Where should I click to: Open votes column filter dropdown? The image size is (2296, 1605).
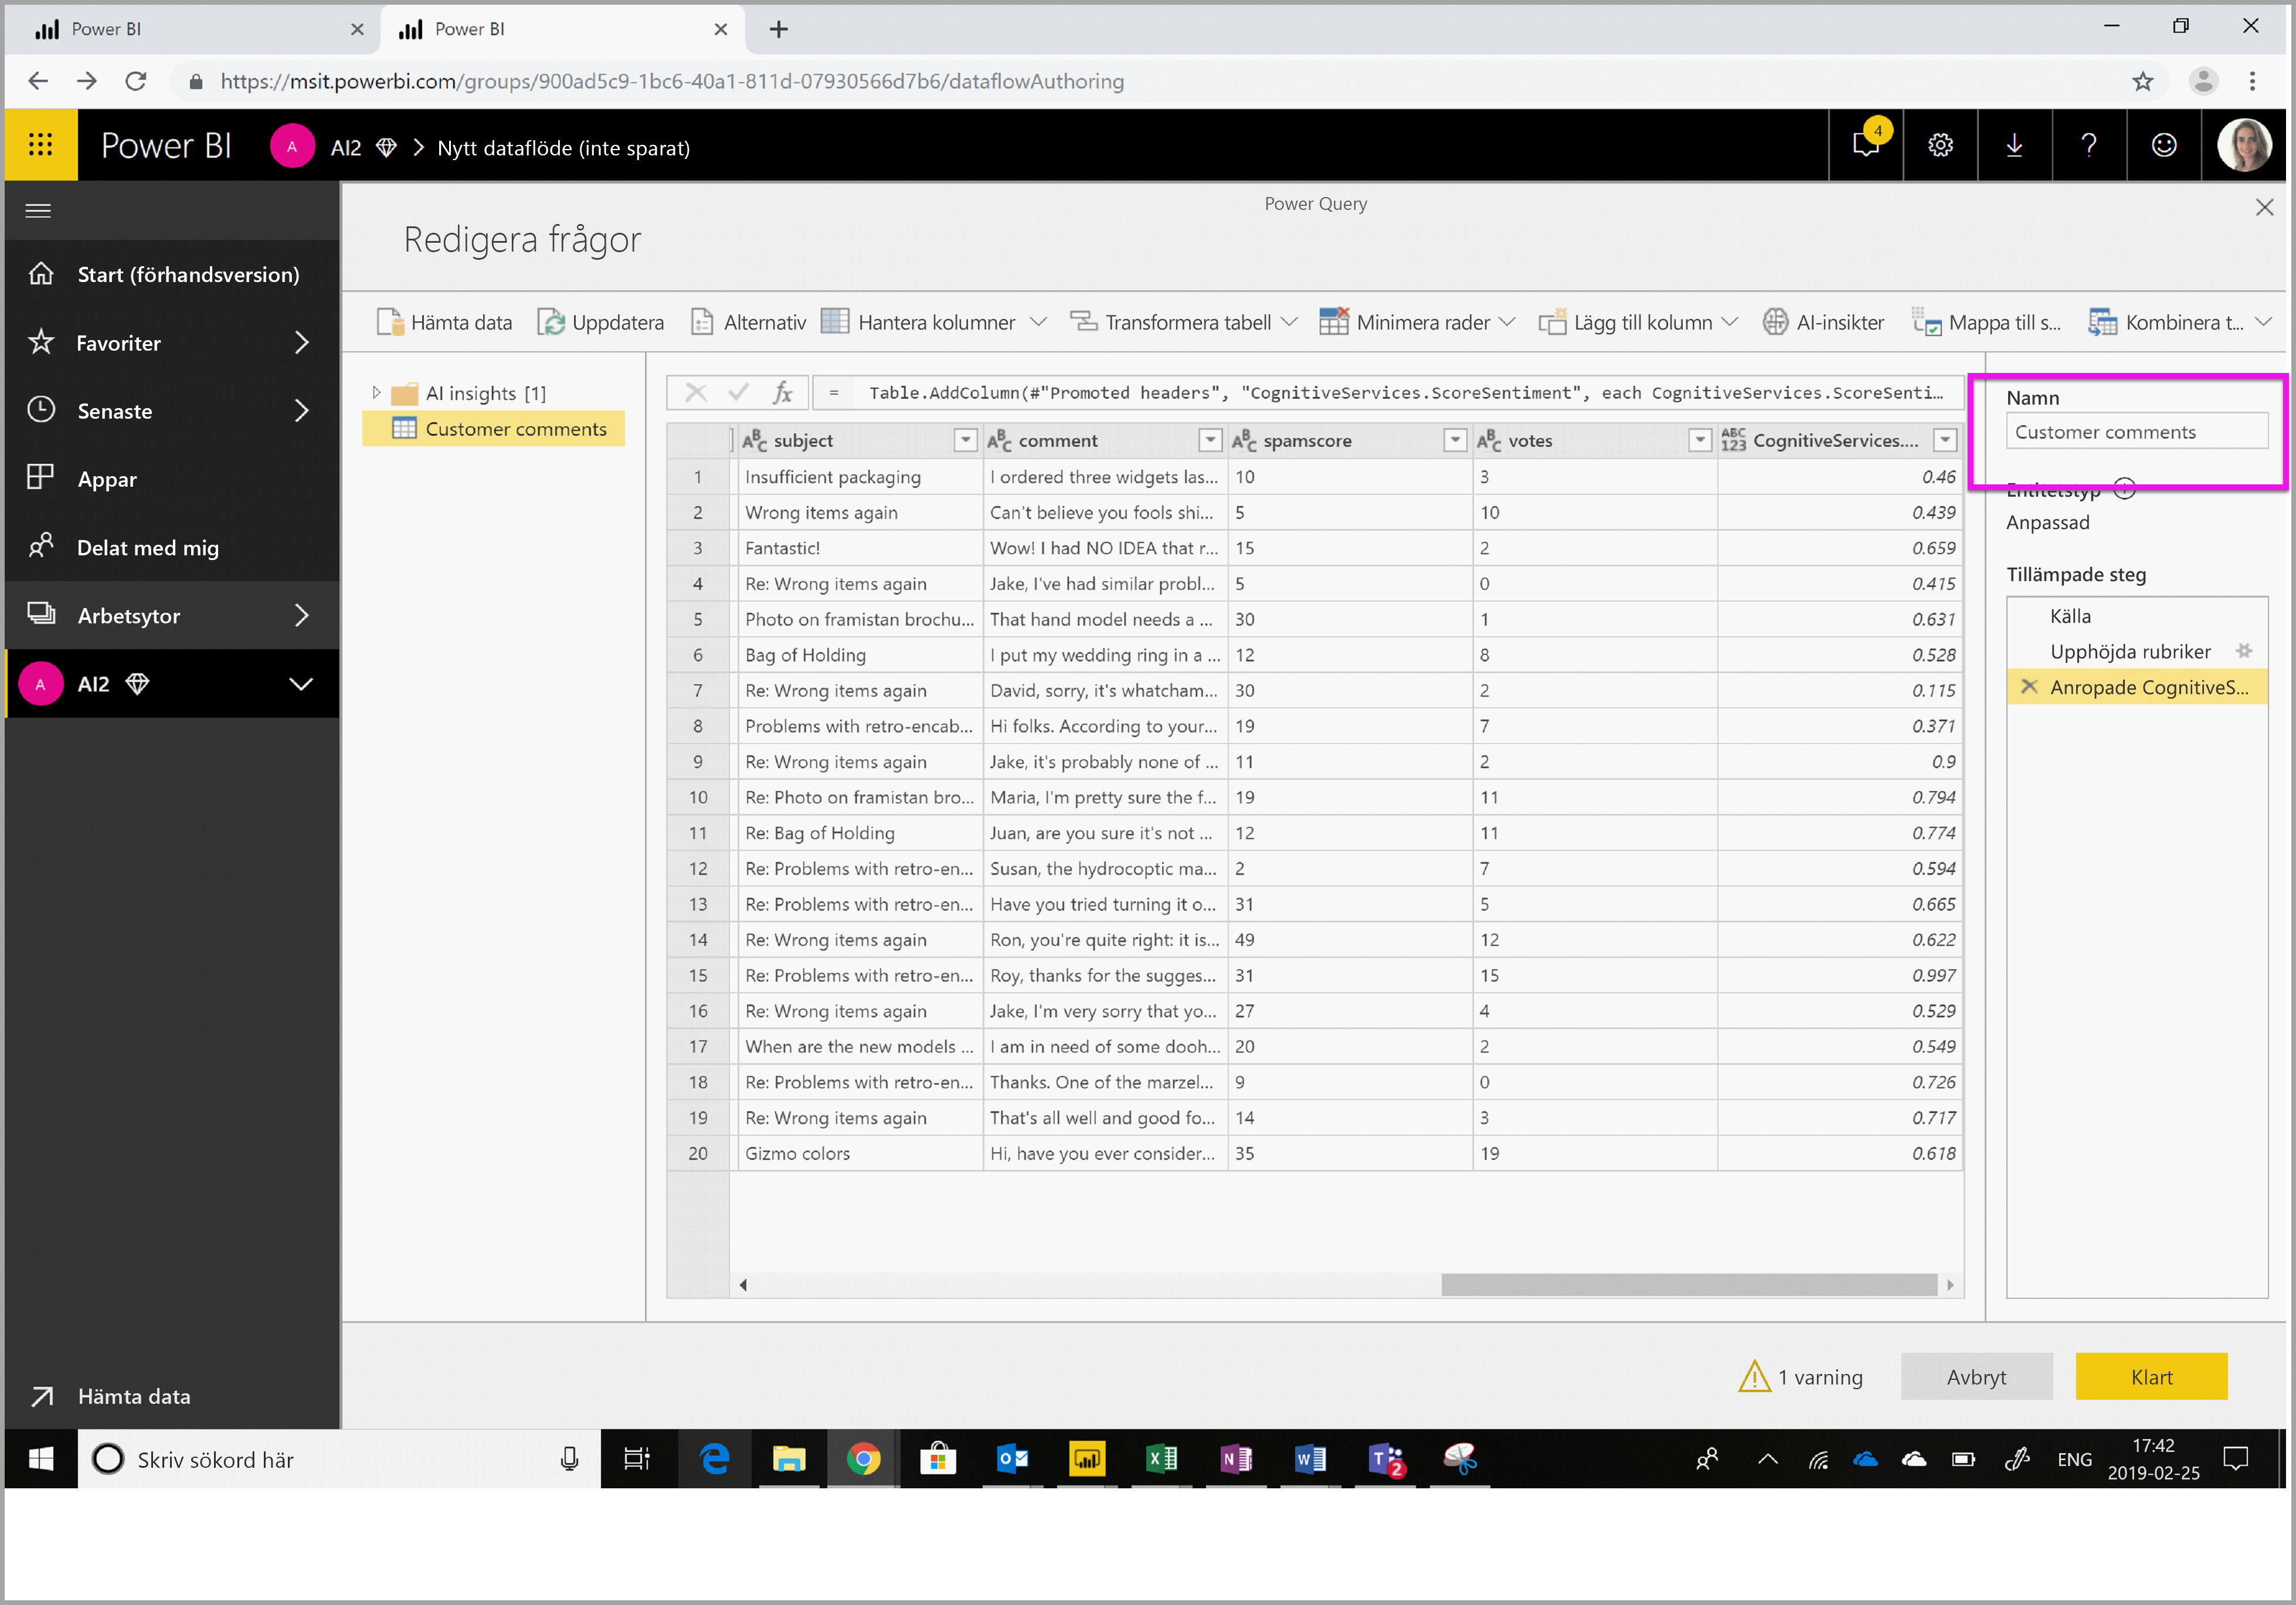point(1700,440)
